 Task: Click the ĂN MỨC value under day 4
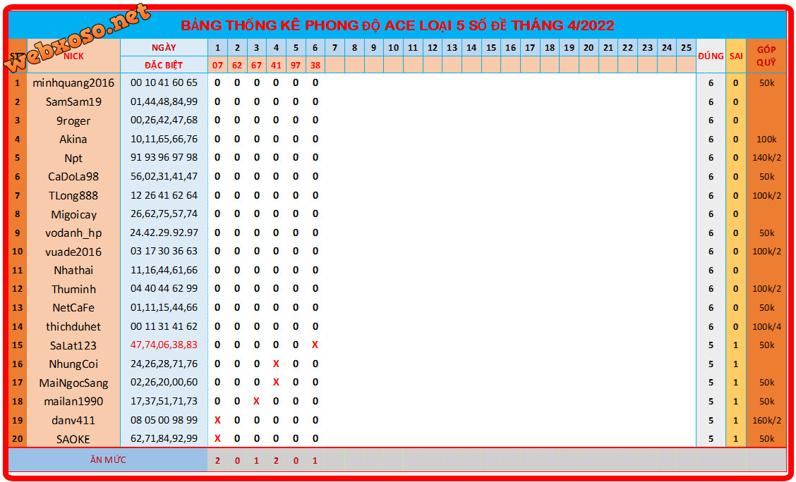tap(276, 461)
